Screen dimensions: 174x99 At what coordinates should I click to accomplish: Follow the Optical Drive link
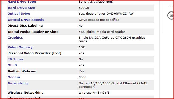pyautogui.click(x=19, y=14)
